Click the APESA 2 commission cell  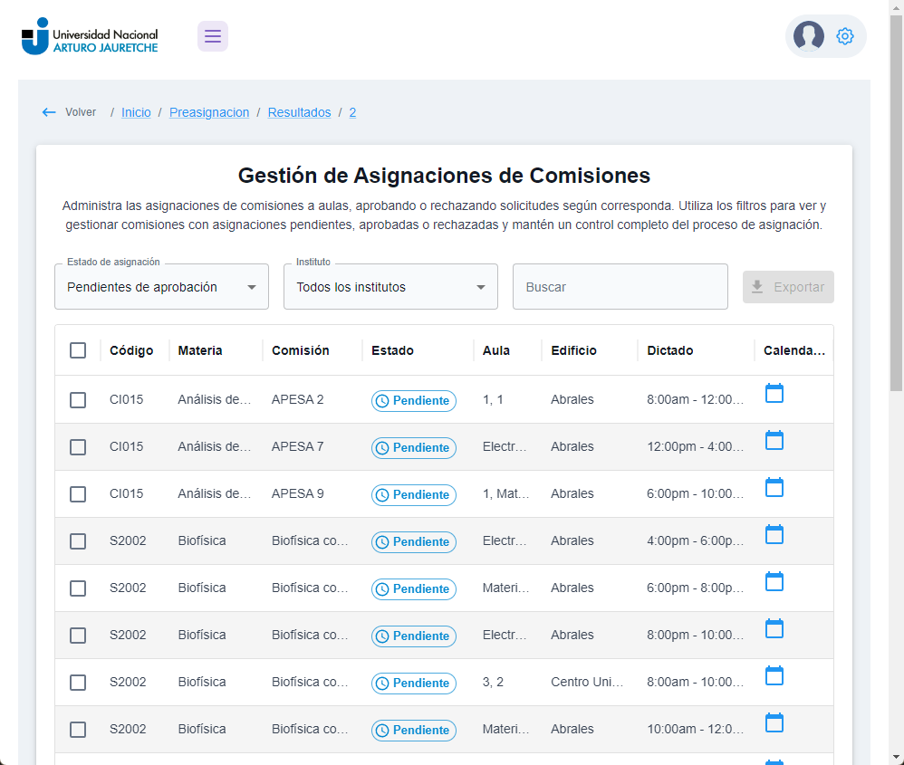(297, 399)
